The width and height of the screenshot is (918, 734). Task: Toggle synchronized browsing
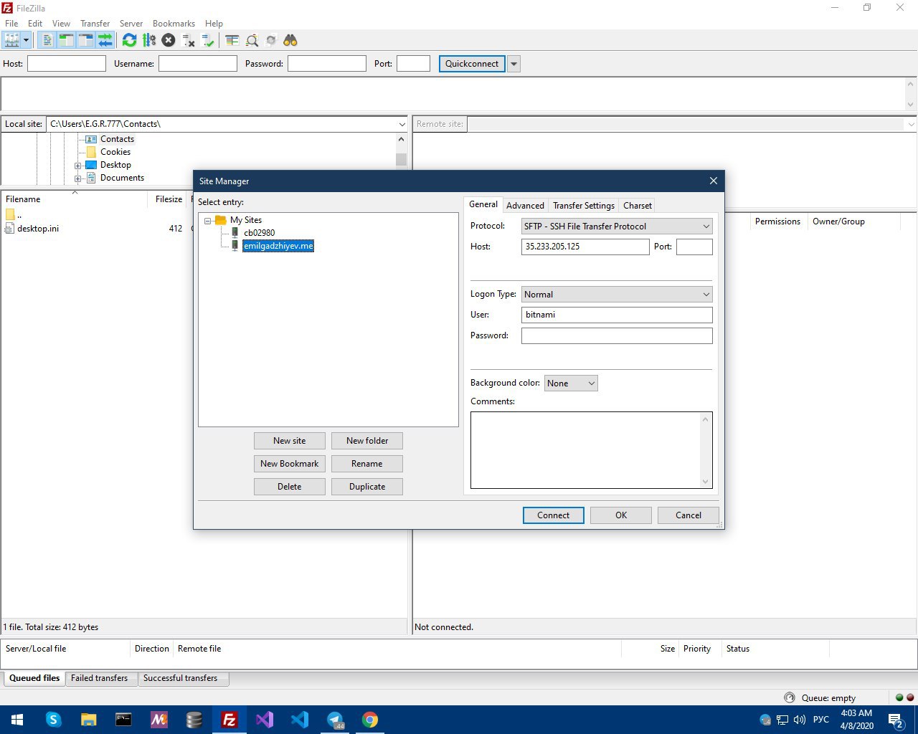click(x=271, y=40)
